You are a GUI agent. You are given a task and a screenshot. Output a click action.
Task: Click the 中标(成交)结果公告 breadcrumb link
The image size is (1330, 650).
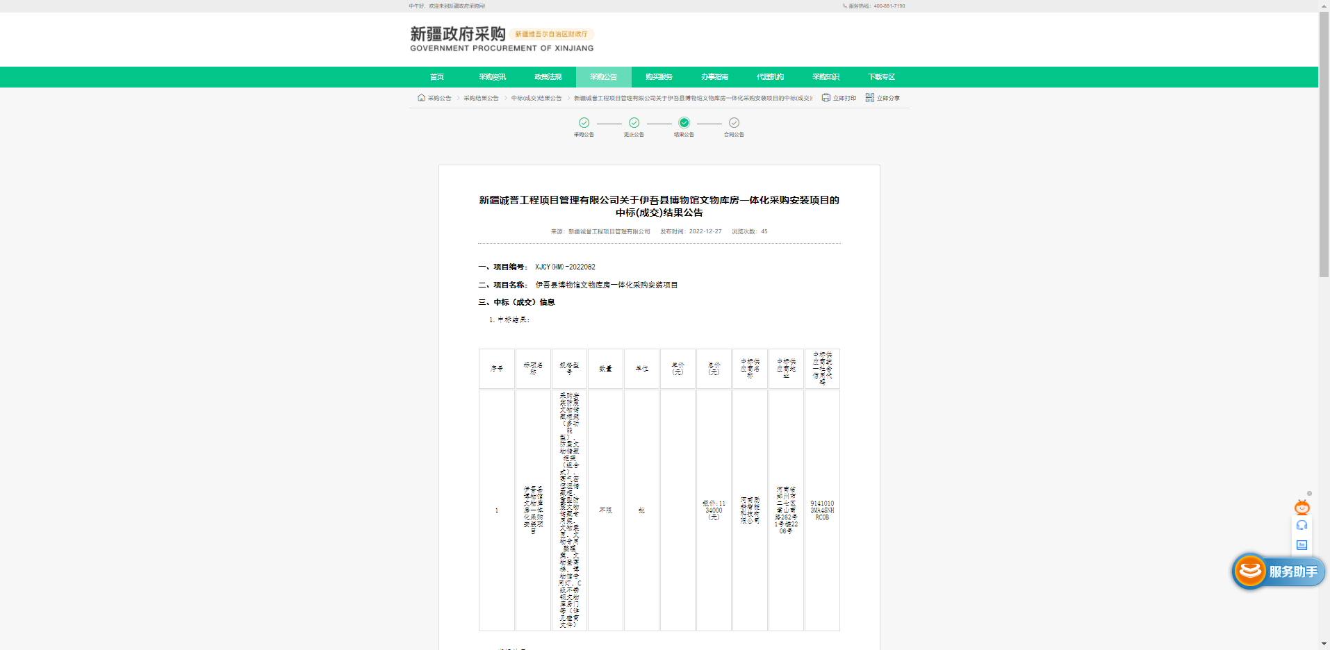point(536,99)
